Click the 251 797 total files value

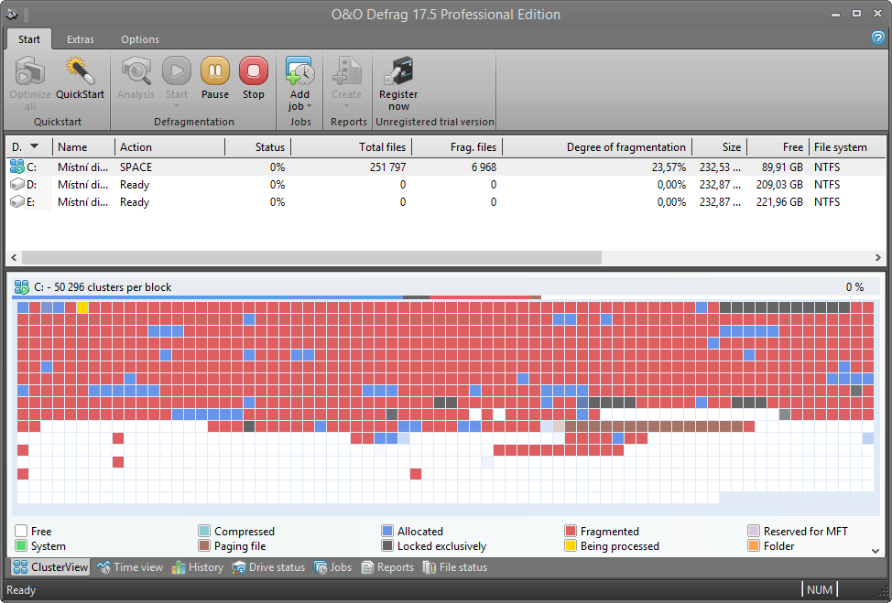tap(387, 167)
